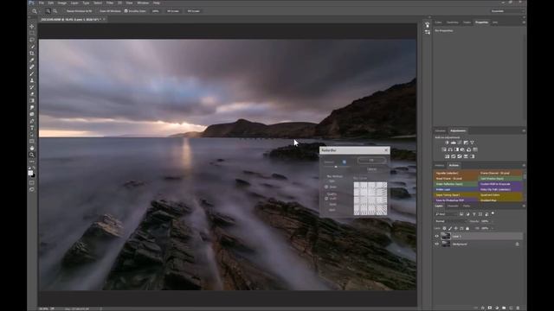Click the Delete layer trash icon
Screen dimensions: 554x311
click(518, 308)
